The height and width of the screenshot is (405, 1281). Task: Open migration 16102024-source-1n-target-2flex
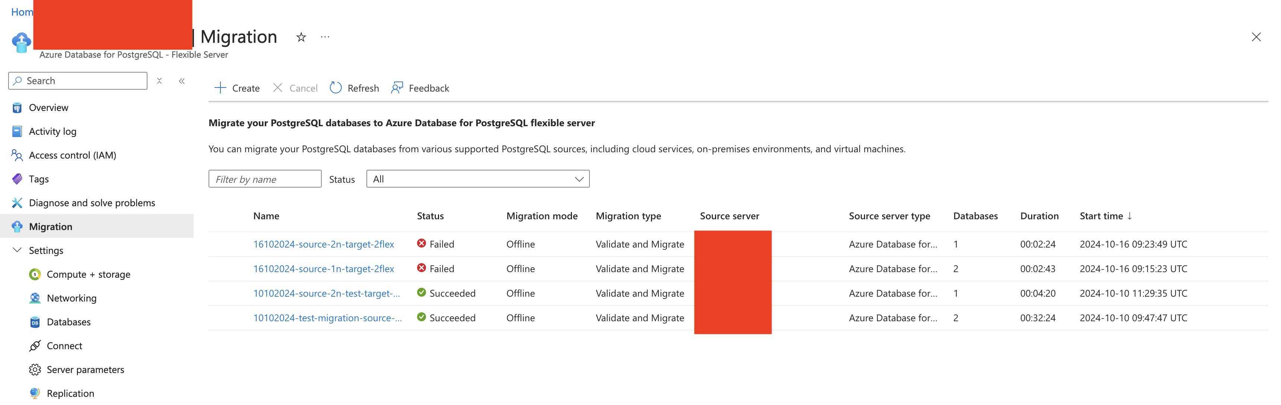point(323,269)
